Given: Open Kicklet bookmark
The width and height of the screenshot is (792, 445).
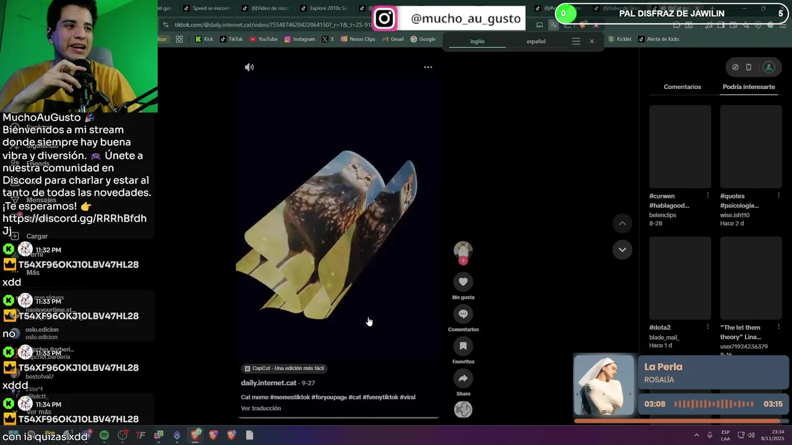Looking at the screenshot, I should [620, 39].
